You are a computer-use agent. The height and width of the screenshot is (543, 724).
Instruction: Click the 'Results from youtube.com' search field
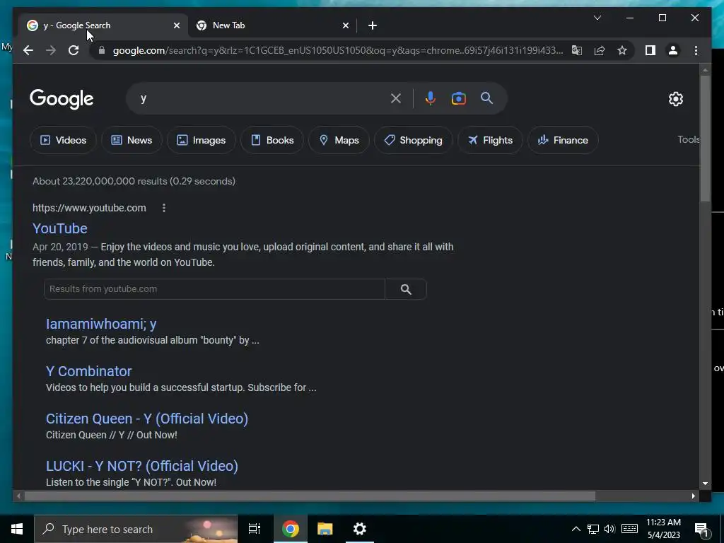[214, 289]
